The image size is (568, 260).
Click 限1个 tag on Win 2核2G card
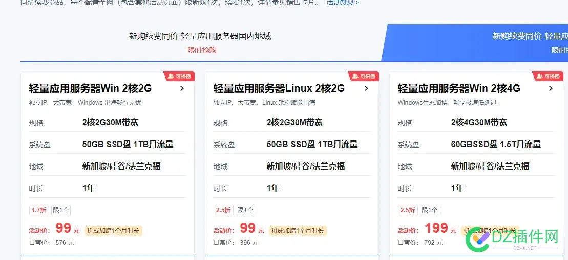tap(61, 210)
